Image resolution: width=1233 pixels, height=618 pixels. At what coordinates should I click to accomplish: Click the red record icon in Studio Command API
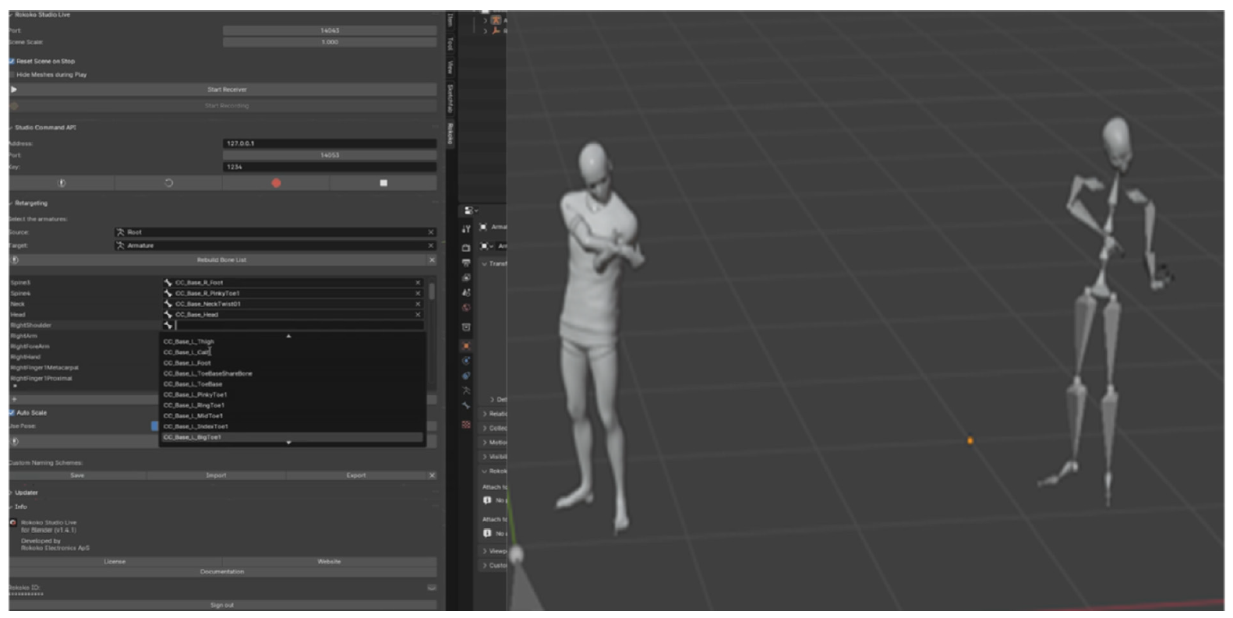tap(276, 183)
